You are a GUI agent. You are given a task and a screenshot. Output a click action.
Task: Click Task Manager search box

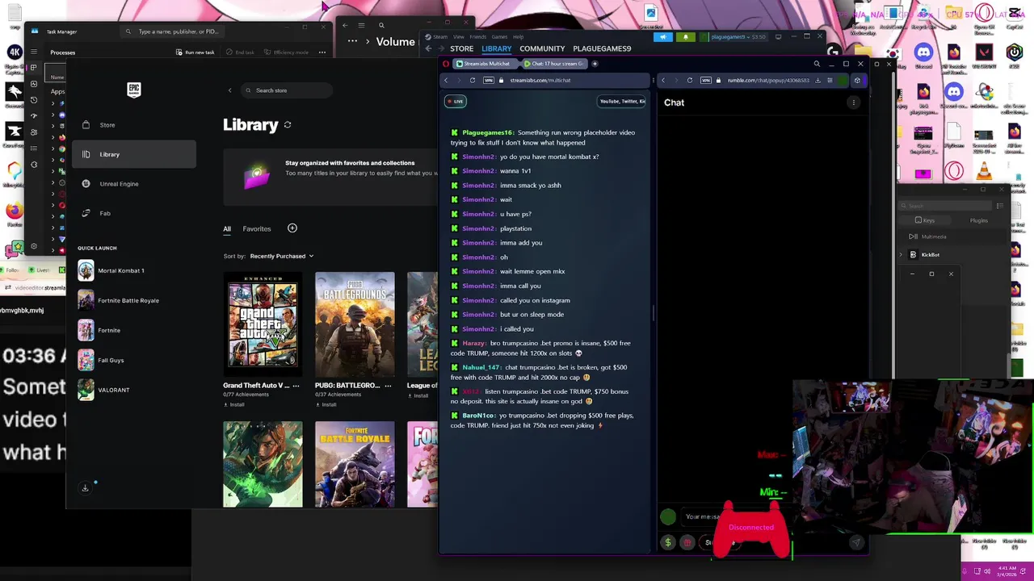174,31
